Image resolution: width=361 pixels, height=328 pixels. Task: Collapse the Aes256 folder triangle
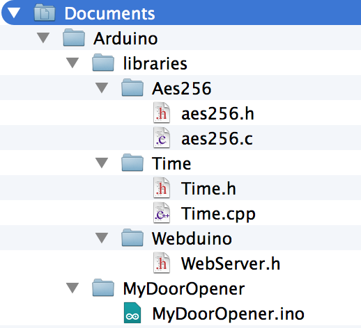coord(102,88)
